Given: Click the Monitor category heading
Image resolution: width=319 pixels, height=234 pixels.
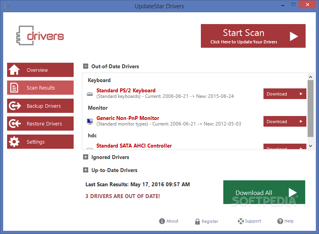Looking at the screenshot, I should coord(98,108).
